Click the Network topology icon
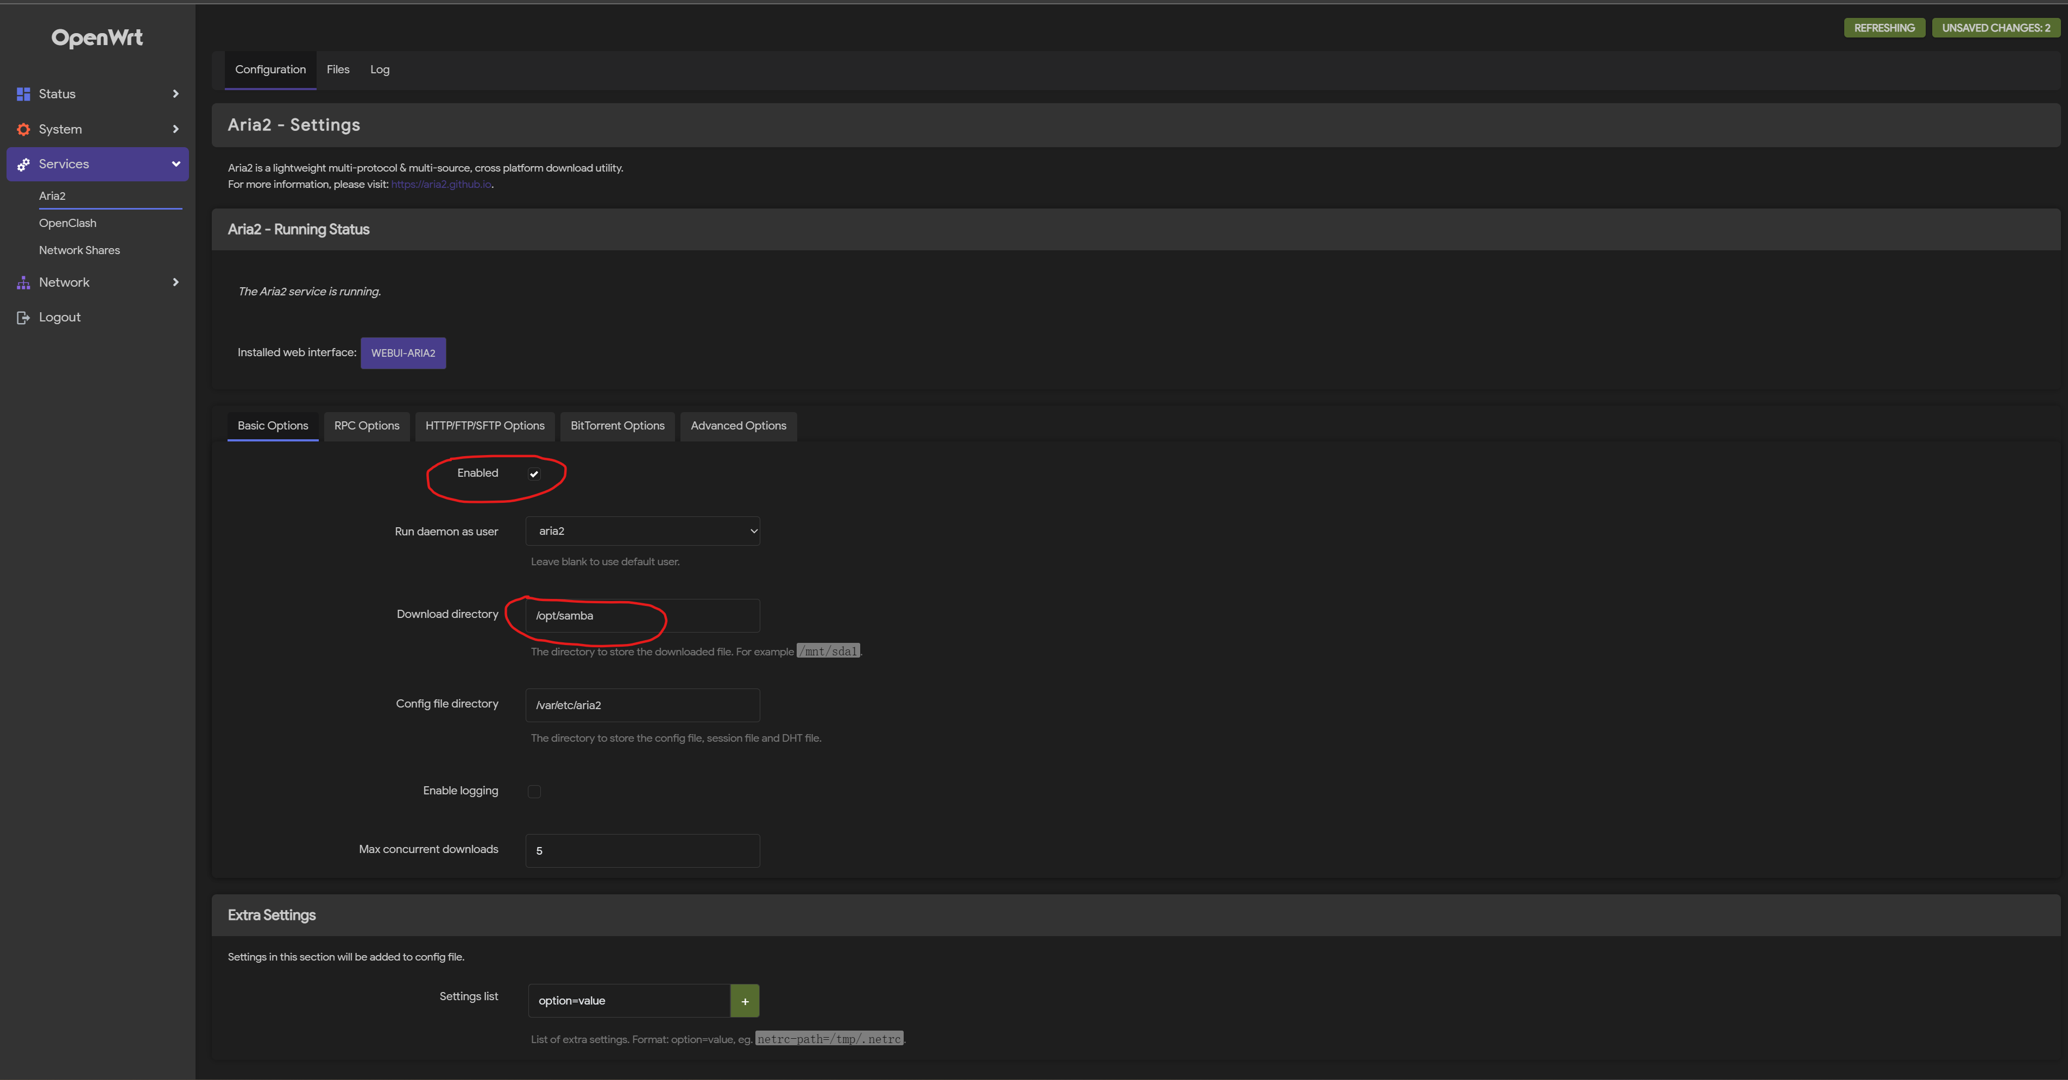2068x1080 pixels. [x=23, y=282]
